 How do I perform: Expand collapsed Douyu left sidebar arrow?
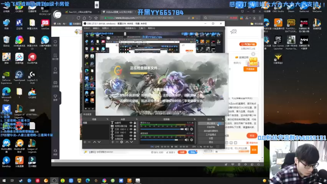click(x=59, y=98)
